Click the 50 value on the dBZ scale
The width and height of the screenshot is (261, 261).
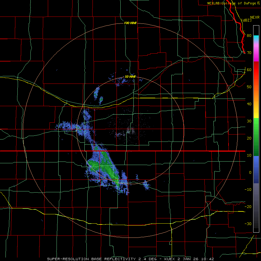[x=249, y=87]
